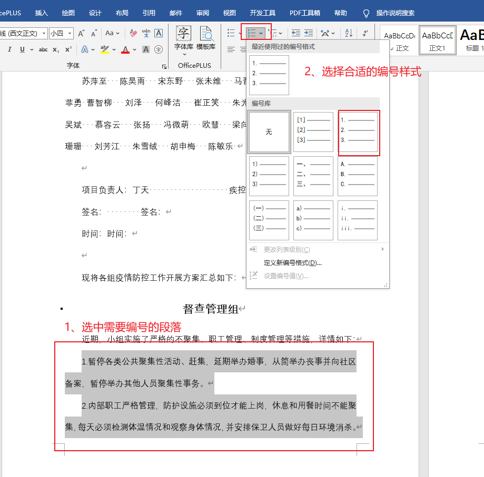Open the 字体库 font library
The height and width of the screenshot is (477, 484).
[184, 40]
